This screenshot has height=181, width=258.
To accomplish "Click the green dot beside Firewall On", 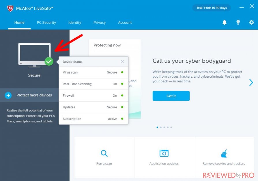I will (x=122, y=96).
